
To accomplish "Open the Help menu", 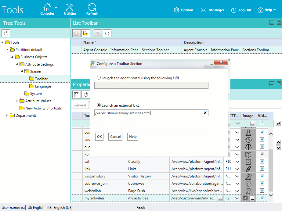I will tap(266, 10).
